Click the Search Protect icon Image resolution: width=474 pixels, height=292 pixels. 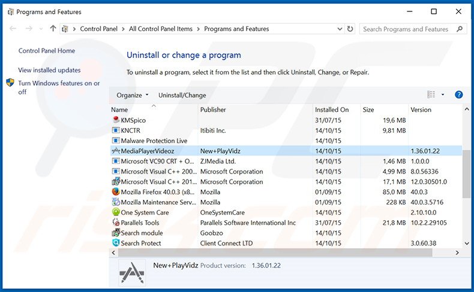[116, 242]
